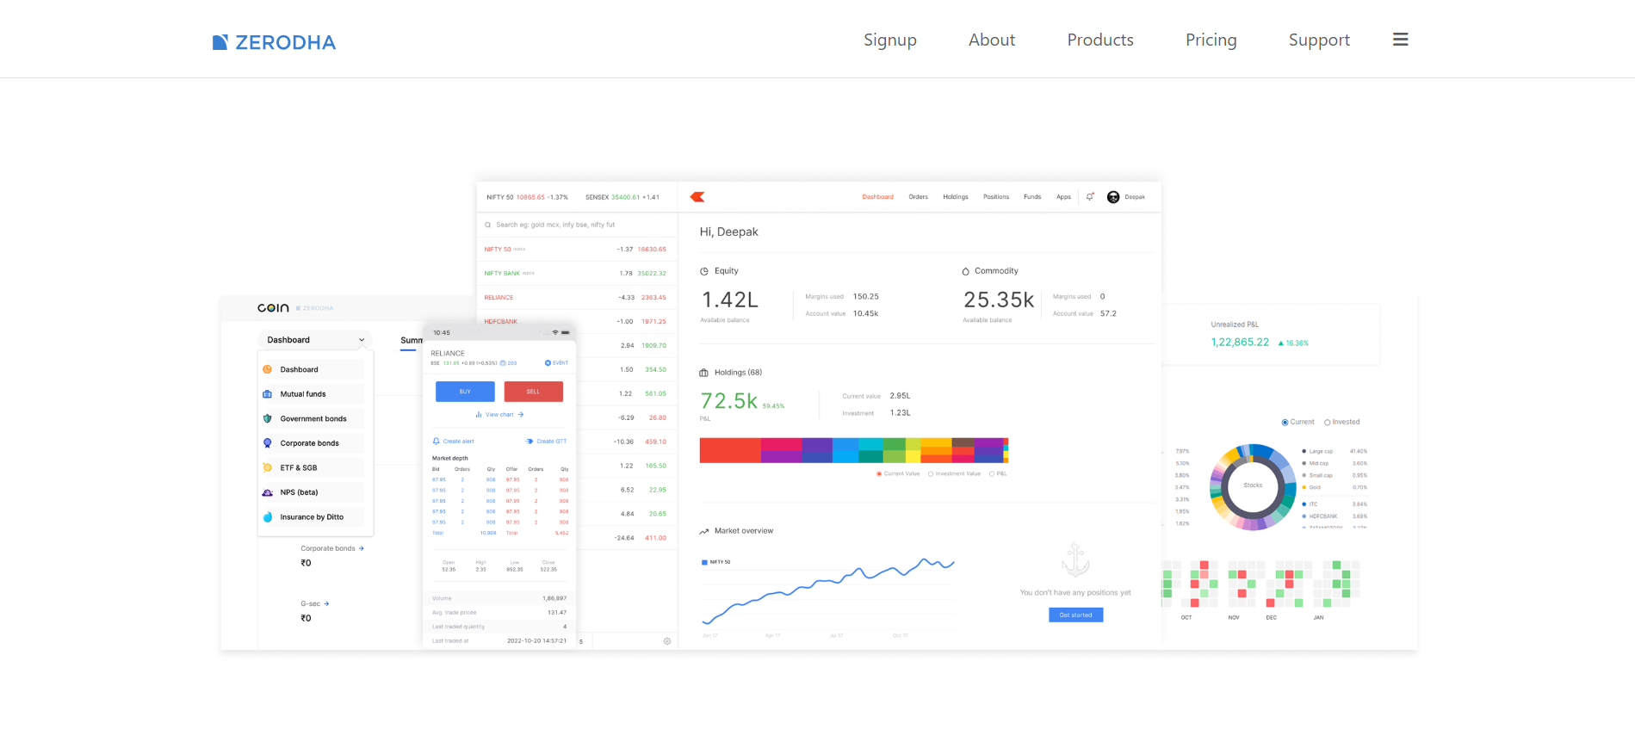Switch to the Kite Orders tab

(x=919, y=197)
